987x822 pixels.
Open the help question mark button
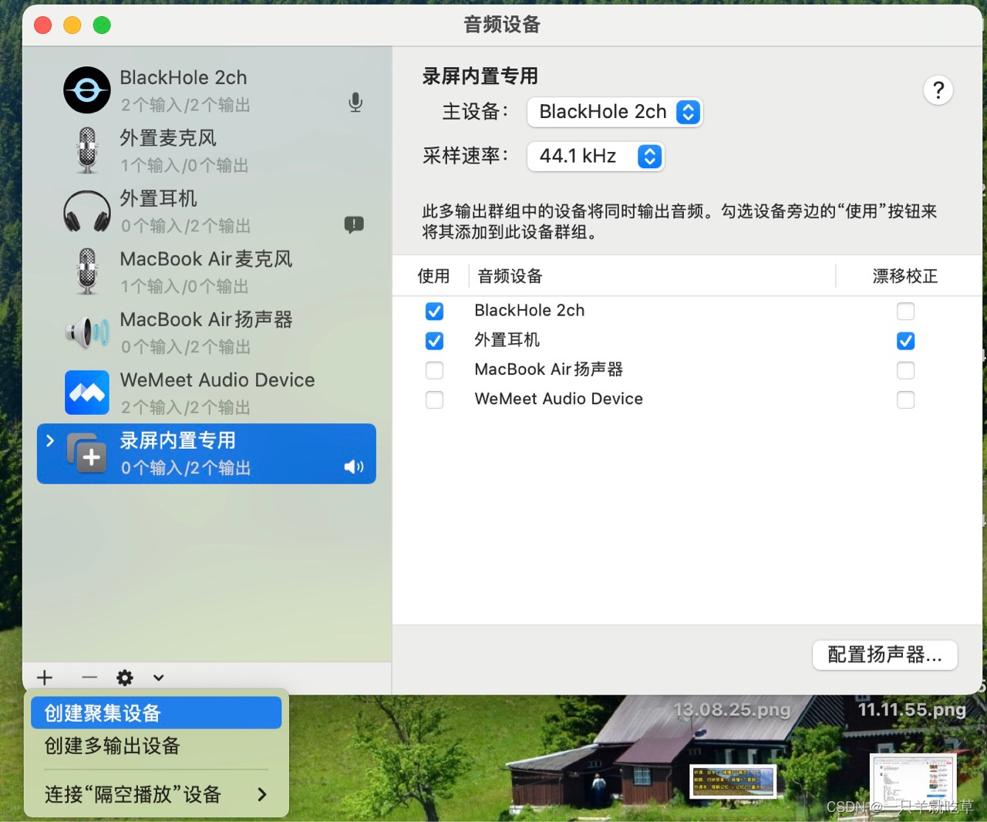(938, 90)
